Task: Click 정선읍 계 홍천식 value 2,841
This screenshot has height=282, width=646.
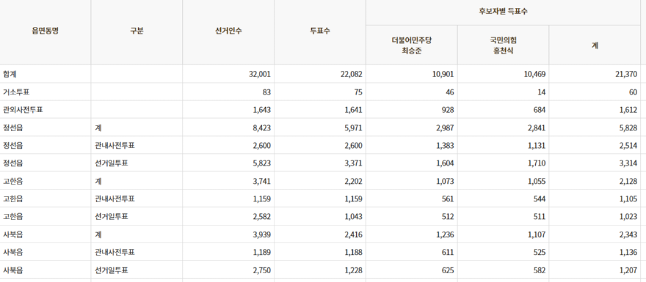Action: click(536, 128)
